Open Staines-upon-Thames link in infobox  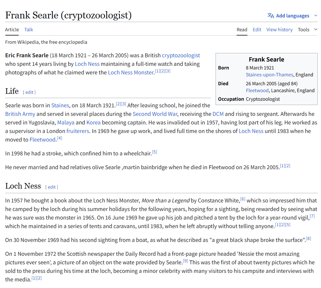[269, 75]
